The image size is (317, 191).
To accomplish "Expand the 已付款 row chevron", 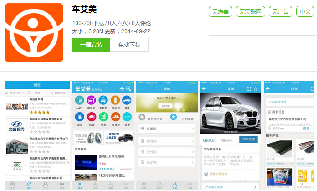I will 193,152.
